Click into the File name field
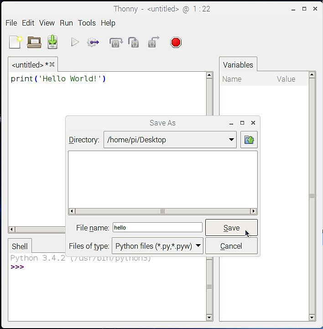The image size is (323, 329). pyautogui.click(x=157, y=227)
